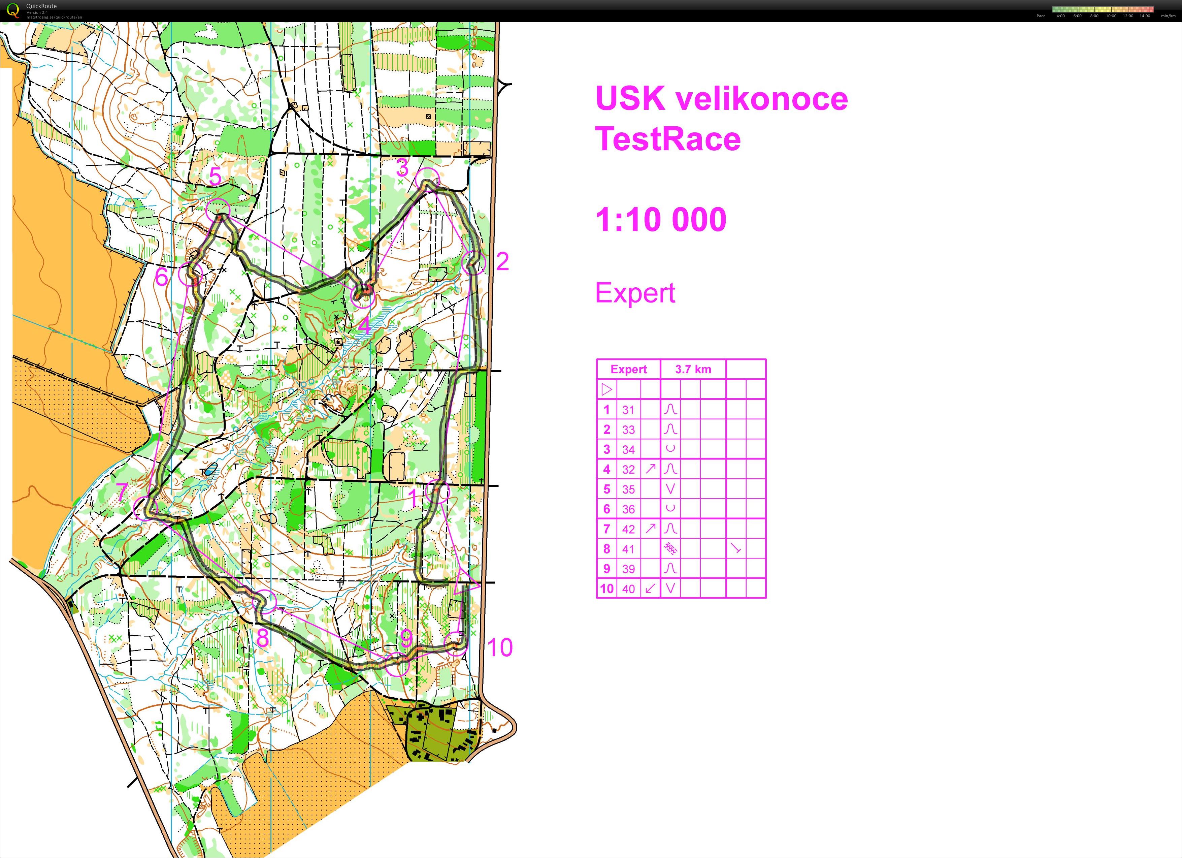Select control circle 7 on the map
Image resolution: width=1182 pixels, height=858 pixels.
145,508
